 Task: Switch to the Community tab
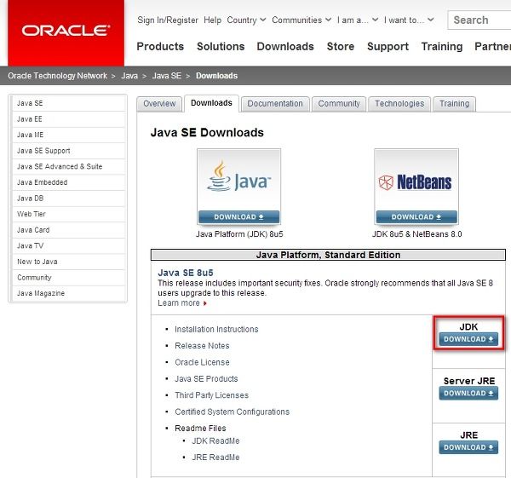[339, 104]
